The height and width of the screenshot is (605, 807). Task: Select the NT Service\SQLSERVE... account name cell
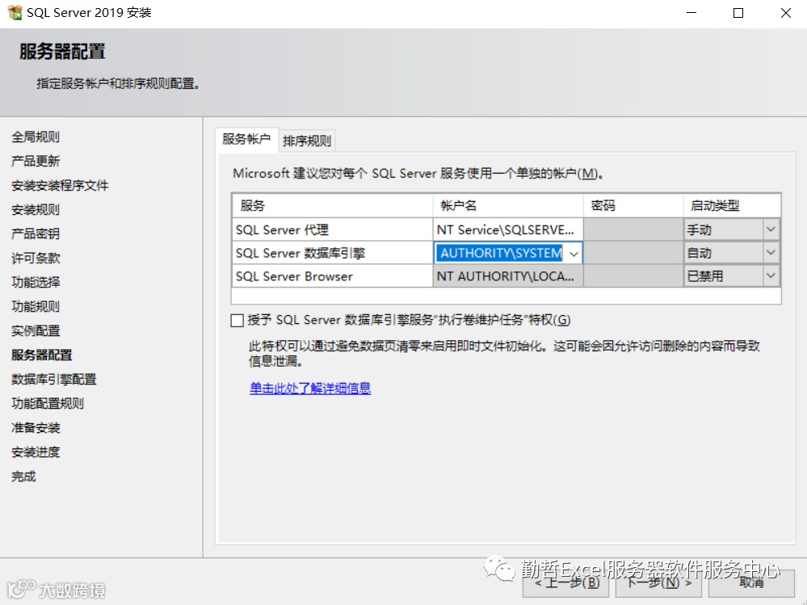coord(508,229)
